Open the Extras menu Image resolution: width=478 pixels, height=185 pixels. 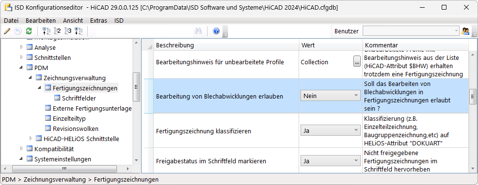(x=98, y=21)
